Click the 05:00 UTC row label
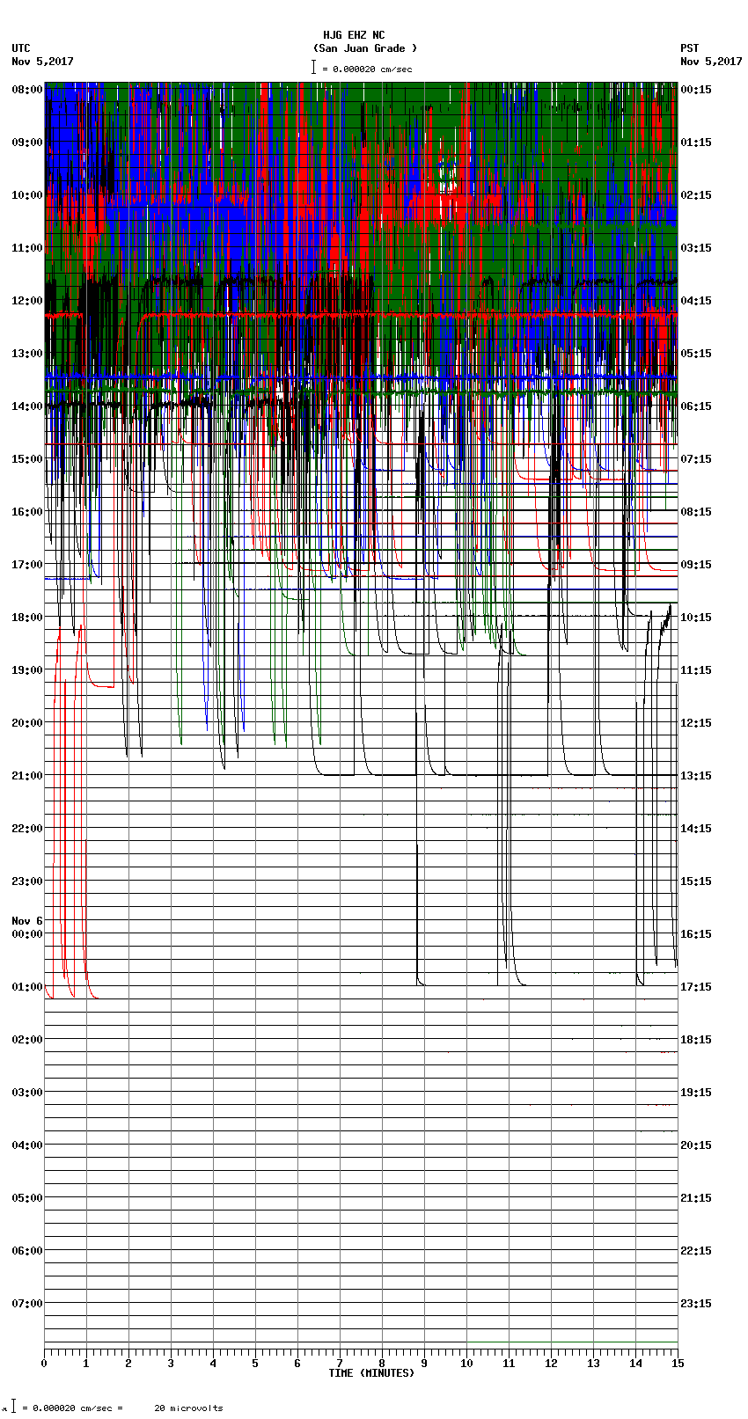Viewport: 748px width, 1419px height. (27, 1198)
